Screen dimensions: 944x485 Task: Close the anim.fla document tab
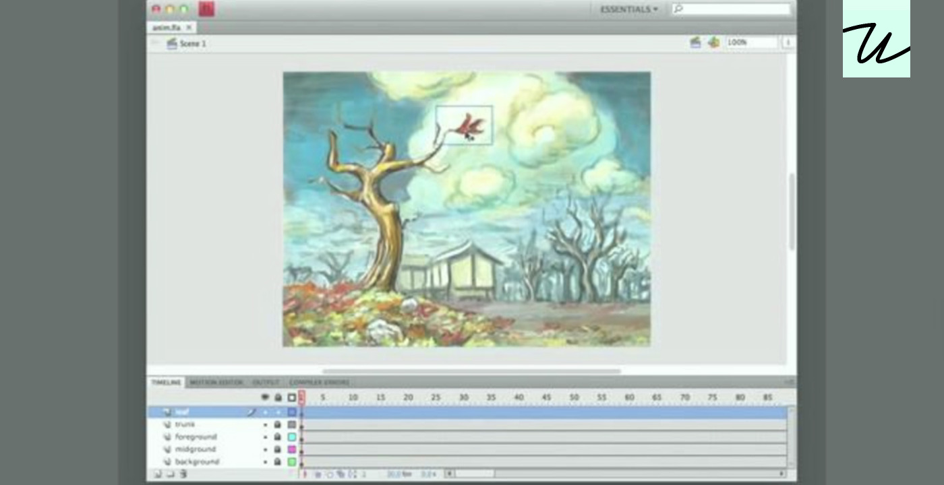[189, 28]
